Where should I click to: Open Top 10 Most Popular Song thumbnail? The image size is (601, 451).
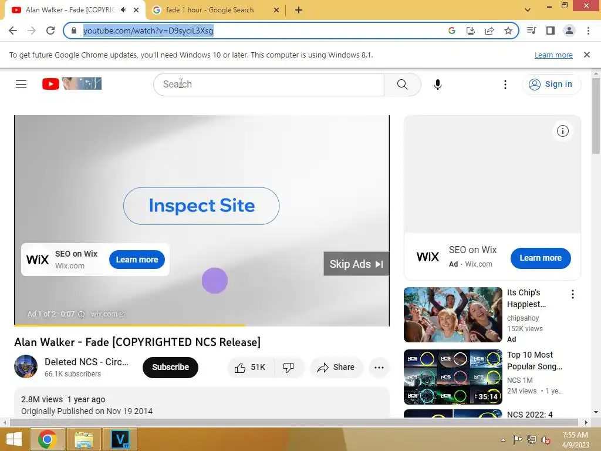point(453,376)
